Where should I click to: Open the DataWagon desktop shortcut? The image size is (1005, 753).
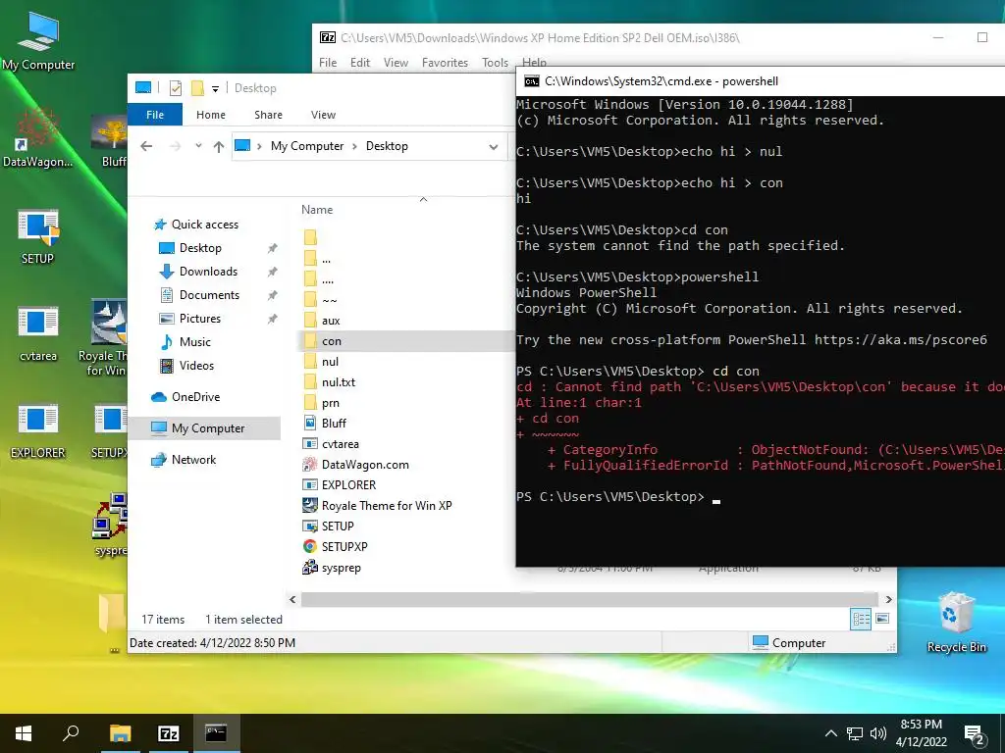tap(38, 139)
